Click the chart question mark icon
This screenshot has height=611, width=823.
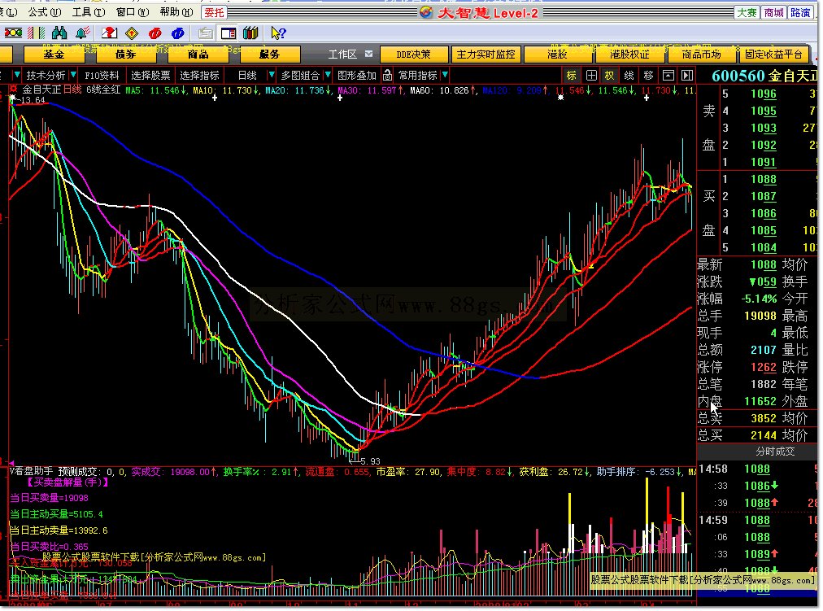(x=109, y=33)
